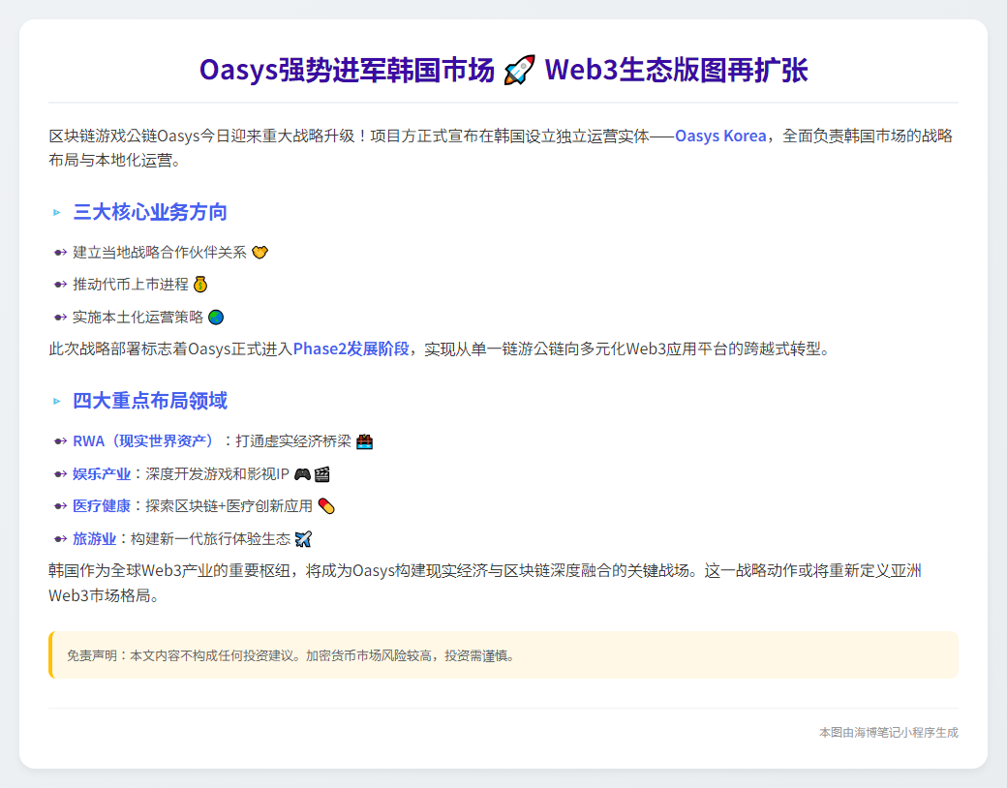Click the money bag emoji after 推动代币上市进程
The height and width of the screenshot is (788, 1007).
tap(200, 285)
